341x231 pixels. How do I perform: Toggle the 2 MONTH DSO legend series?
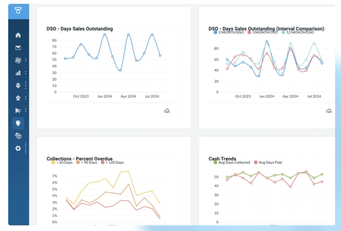230,33
